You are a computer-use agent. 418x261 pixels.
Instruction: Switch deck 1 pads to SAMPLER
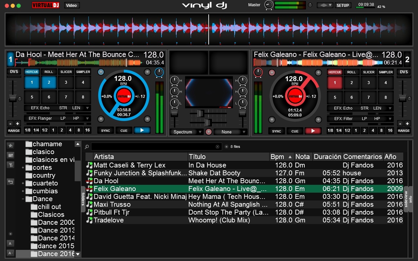pos(83,72)
